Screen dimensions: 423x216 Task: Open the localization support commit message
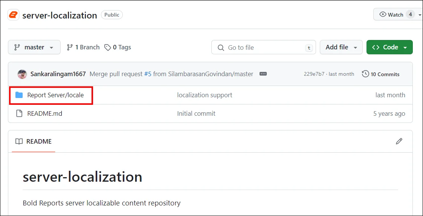[x=205, y=95]
